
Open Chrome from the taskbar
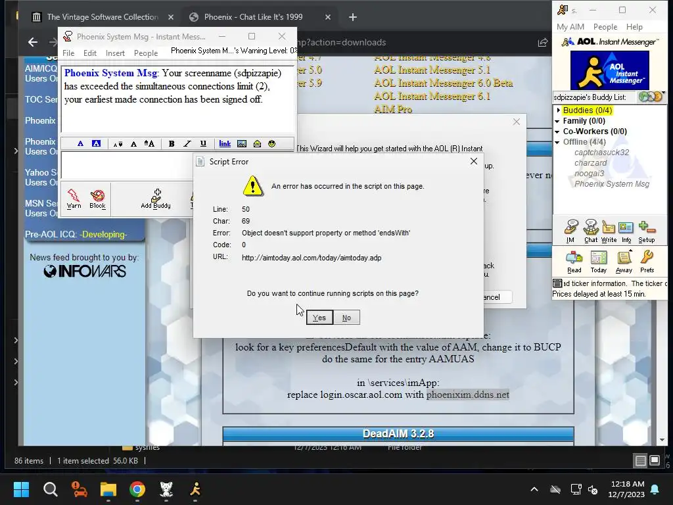[x=137, y=489]
